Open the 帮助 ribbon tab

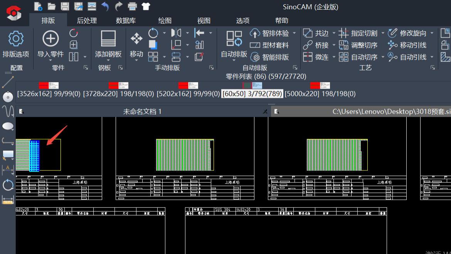[x=282, y=20]
